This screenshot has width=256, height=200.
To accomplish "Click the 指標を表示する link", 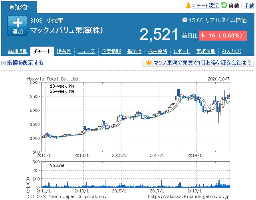I will tap(25, 63).
